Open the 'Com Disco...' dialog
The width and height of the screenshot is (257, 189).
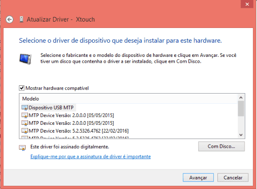point(222,146)
